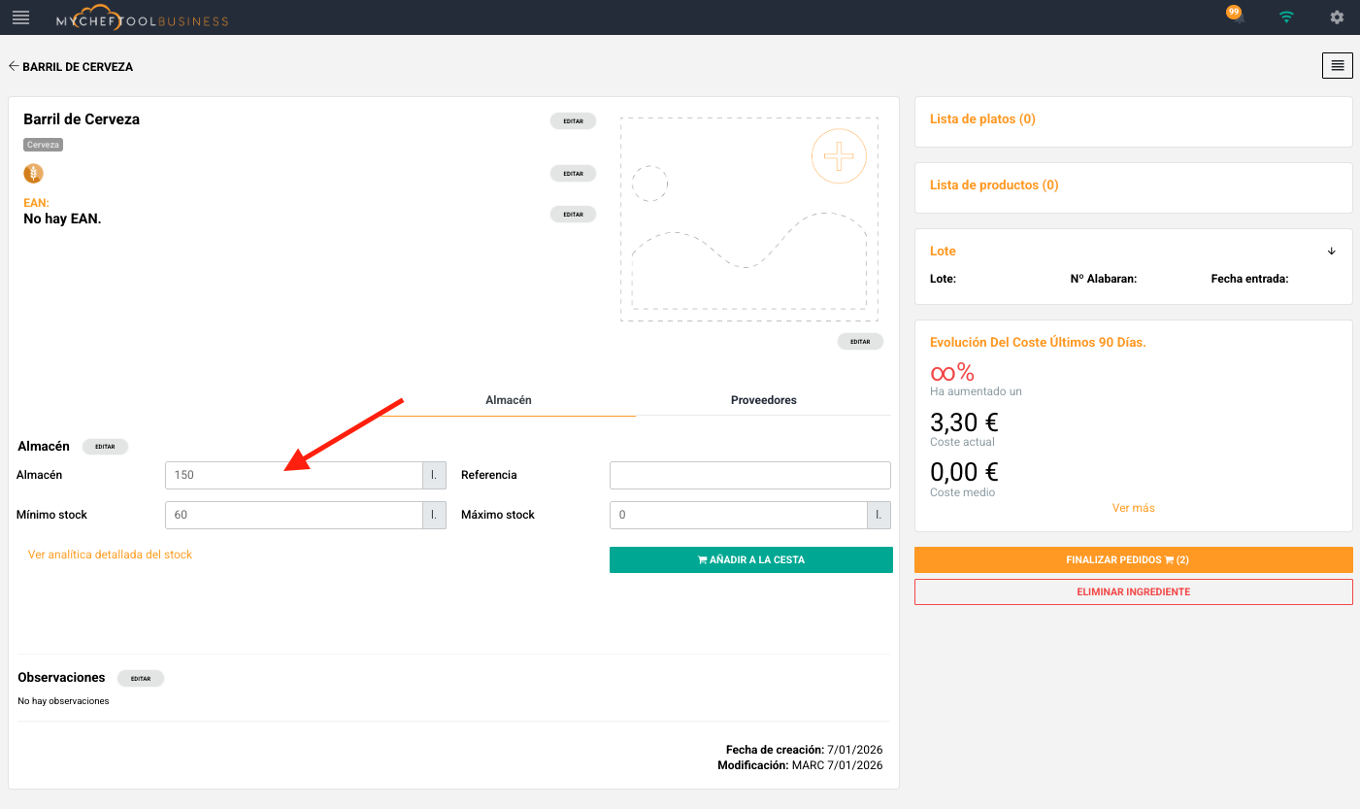1360x809 pixels.
Task: Open the list options icon at top right
Action: coord(1337,65)
